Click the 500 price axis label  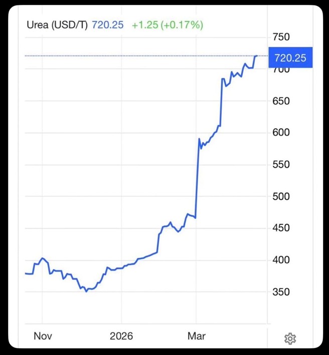pyautogui.click(x=281, y=196)
